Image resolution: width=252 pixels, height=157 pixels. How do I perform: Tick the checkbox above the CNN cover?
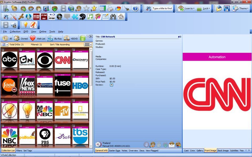coord(56,50)
